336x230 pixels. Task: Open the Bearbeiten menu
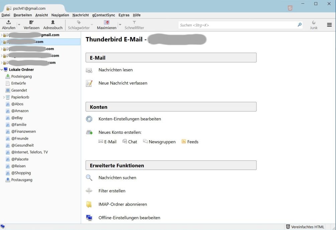point(23,15)
